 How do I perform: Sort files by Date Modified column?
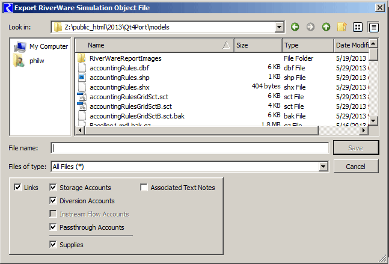point(351,45)
